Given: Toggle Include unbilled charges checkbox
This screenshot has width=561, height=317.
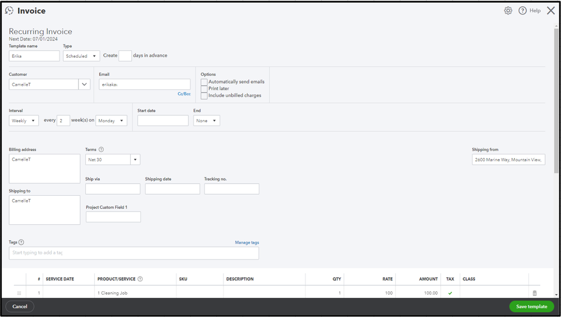Looking at the screenshot, I should 204,96.
